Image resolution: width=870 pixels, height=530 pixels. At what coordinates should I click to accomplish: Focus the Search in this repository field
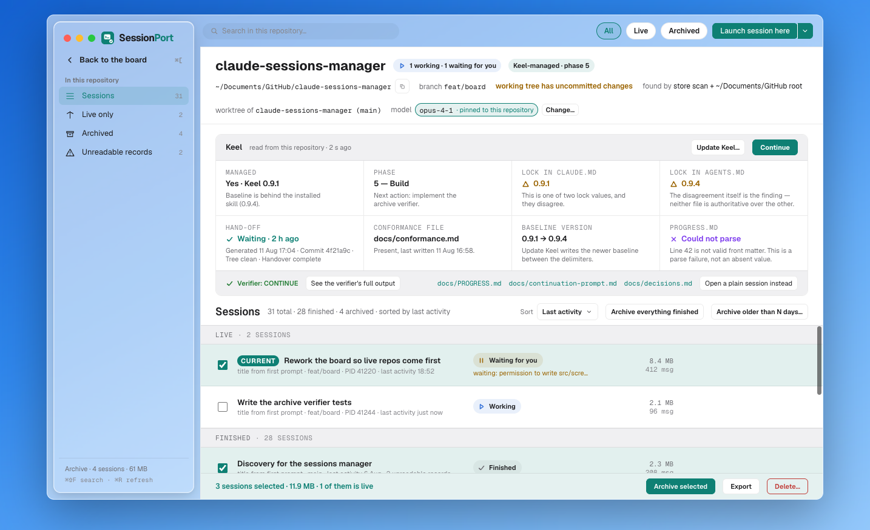click(301, 31)
